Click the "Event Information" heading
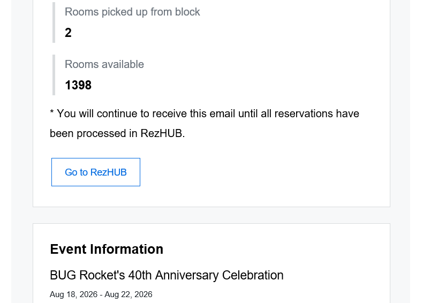Image resolution: width=423 pixels, height=303 pixels. click(107, 249)
